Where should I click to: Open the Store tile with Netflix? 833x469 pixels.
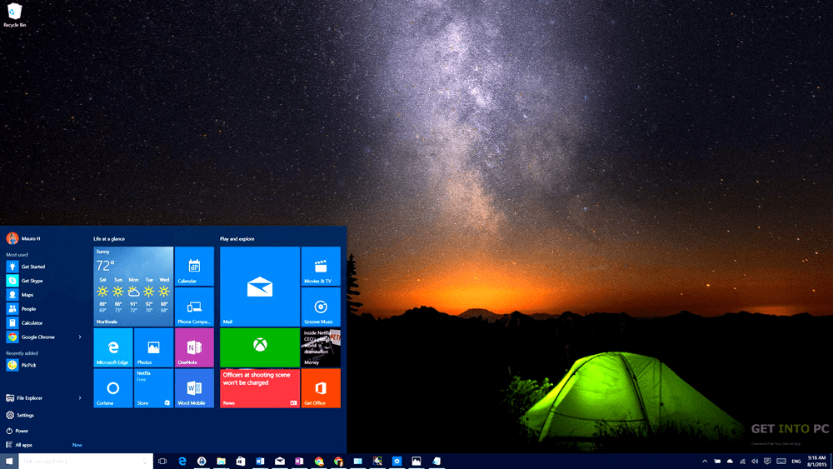coord(153,388)
